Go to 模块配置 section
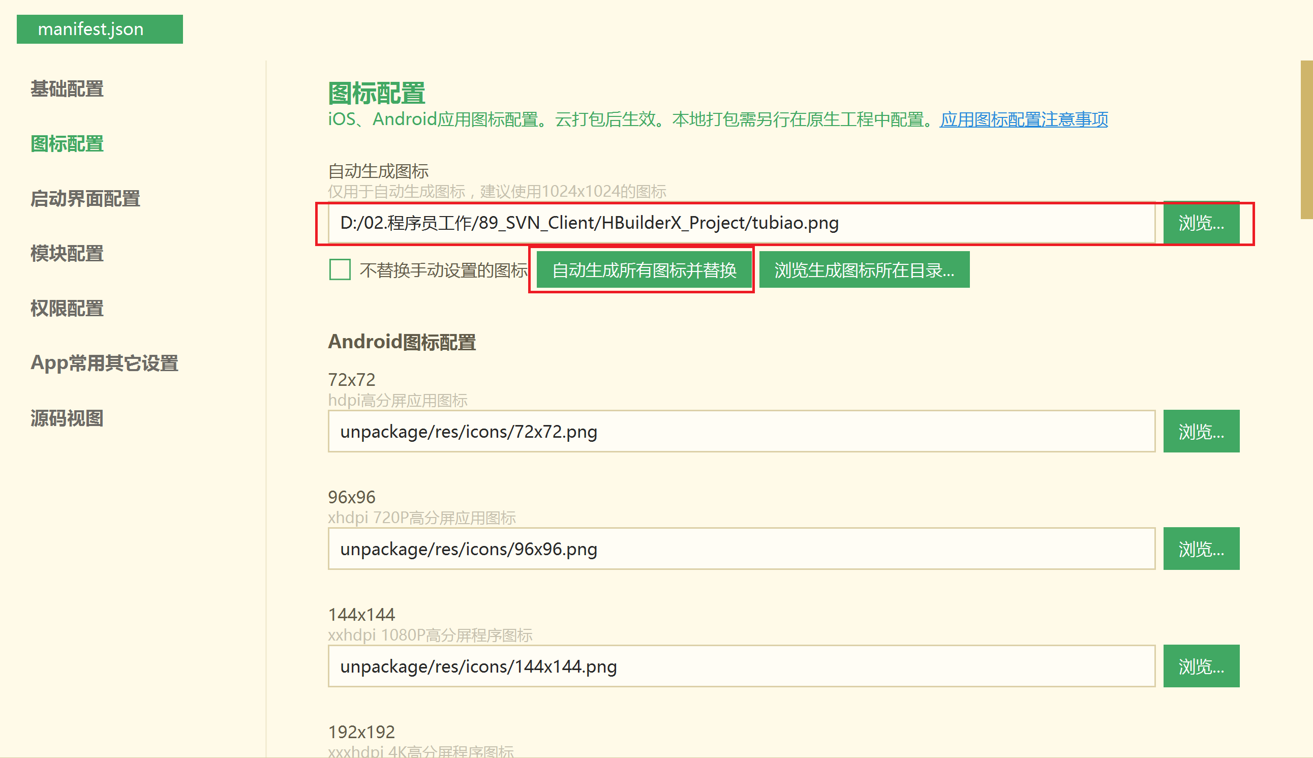This screenshot has width=1313, height=758. click(67, 254)
